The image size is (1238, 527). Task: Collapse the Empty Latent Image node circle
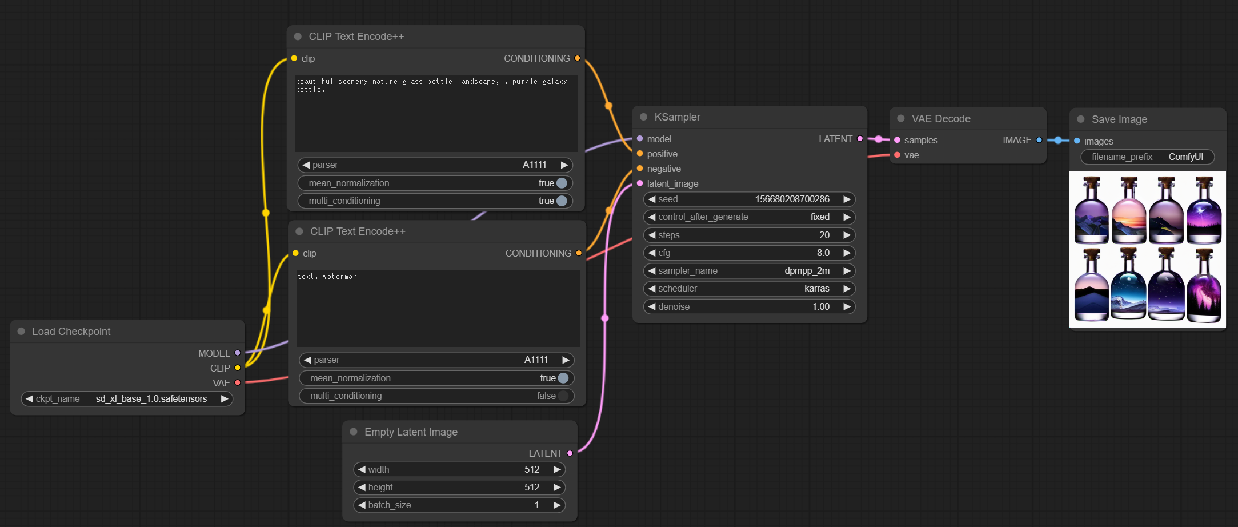point(354,432)
